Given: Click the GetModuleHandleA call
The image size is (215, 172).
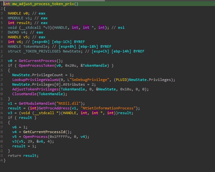Looking at the screenshot, I should coord(36,104).
